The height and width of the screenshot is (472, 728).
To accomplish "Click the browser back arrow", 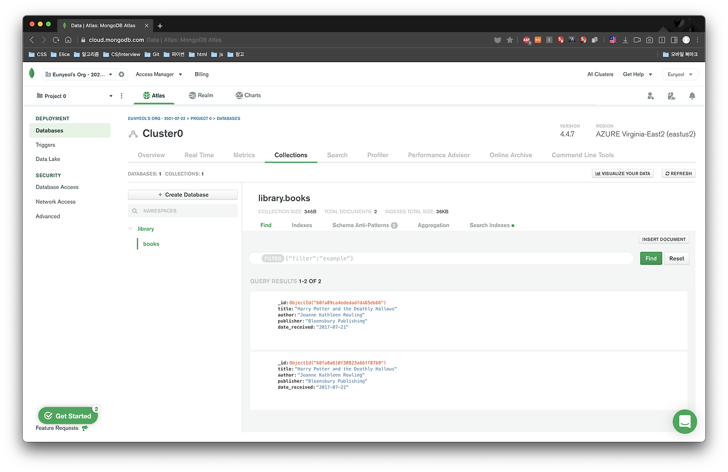I will click(x=31, y=40).
